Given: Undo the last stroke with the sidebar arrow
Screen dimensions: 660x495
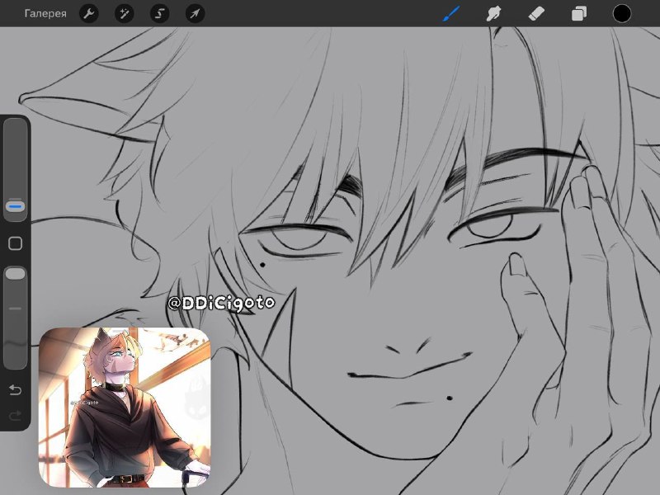Looking at the screenshot, I should [15, 389].
